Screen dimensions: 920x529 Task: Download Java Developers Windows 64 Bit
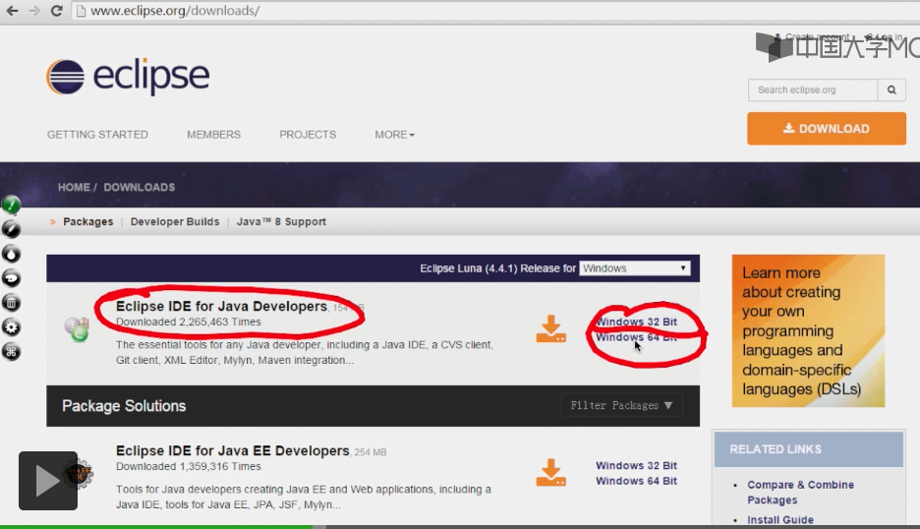(x=637, y=337)
